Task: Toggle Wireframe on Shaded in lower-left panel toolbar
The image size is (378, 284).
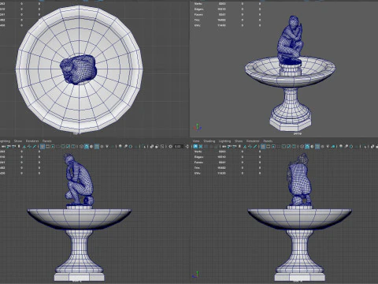Action: click(97, 147)
